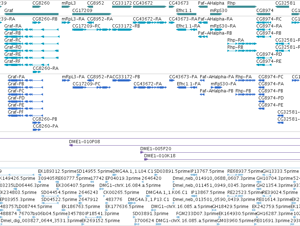Screen dimensions: 300x226
Task: Select the Rhp gene label
Action: point(231,3)
